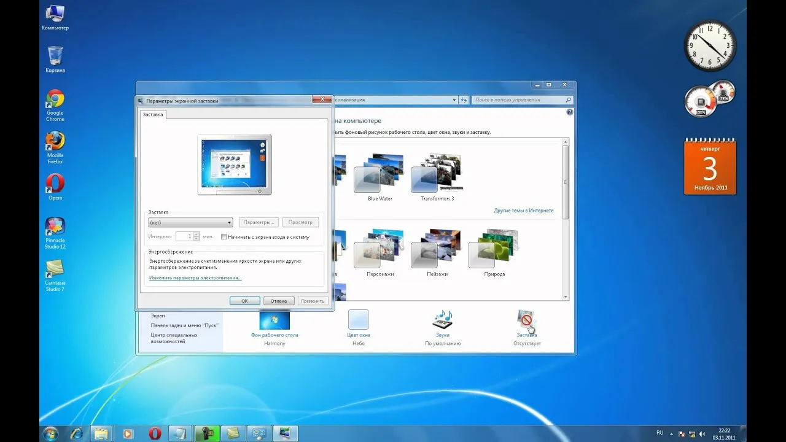Open Opera from the taskbar
This screenshot has height=442, width=786.
[155, 433]
